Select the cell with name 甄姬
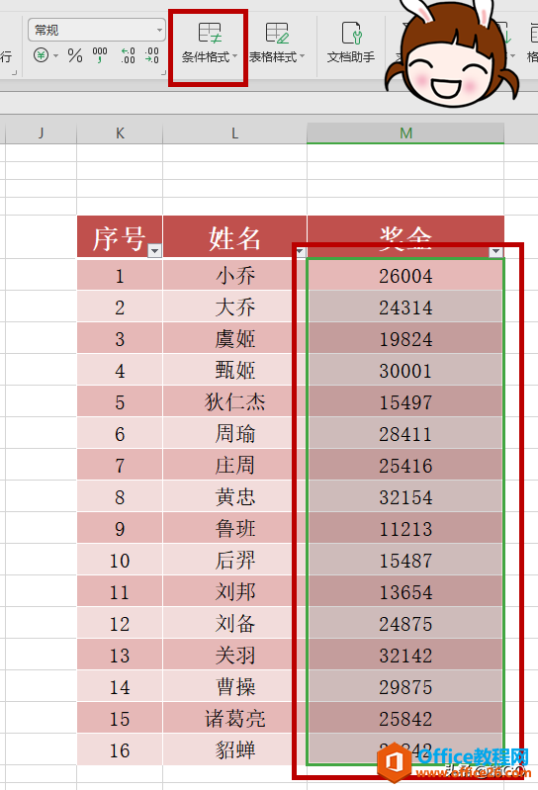538x790 pixels. pos(234,371)
